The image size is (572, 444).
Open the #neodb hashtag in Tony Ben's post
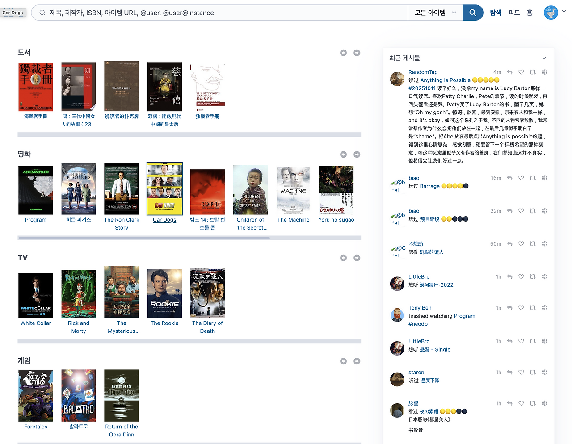[418, 324]
